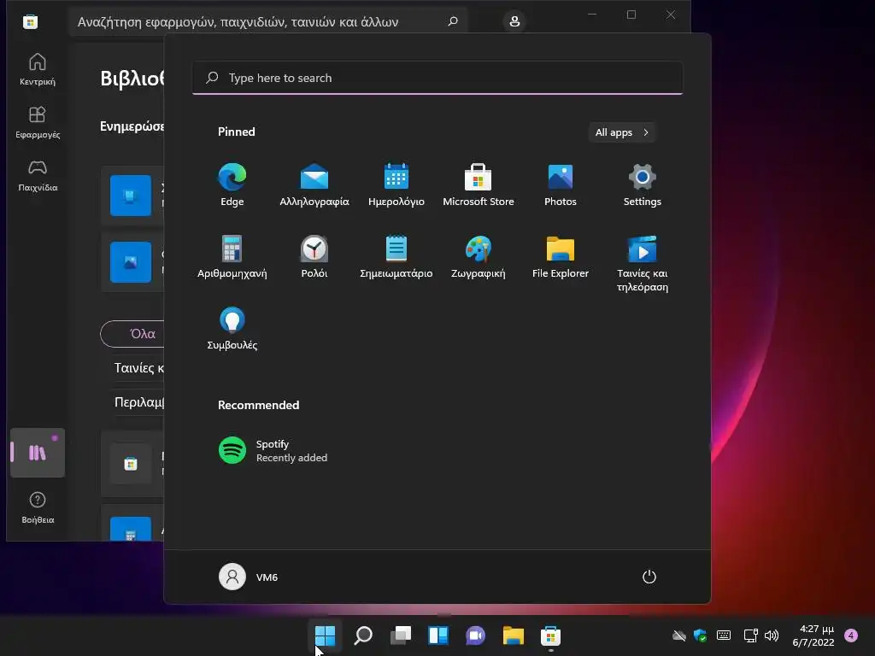Click the Store search magnifier icon
This screenshot has height=656, width=875.
[453, 21]
